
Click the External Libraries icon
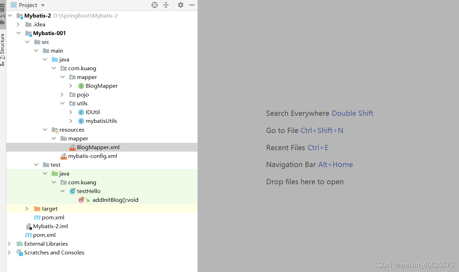(x=20, y=244)
